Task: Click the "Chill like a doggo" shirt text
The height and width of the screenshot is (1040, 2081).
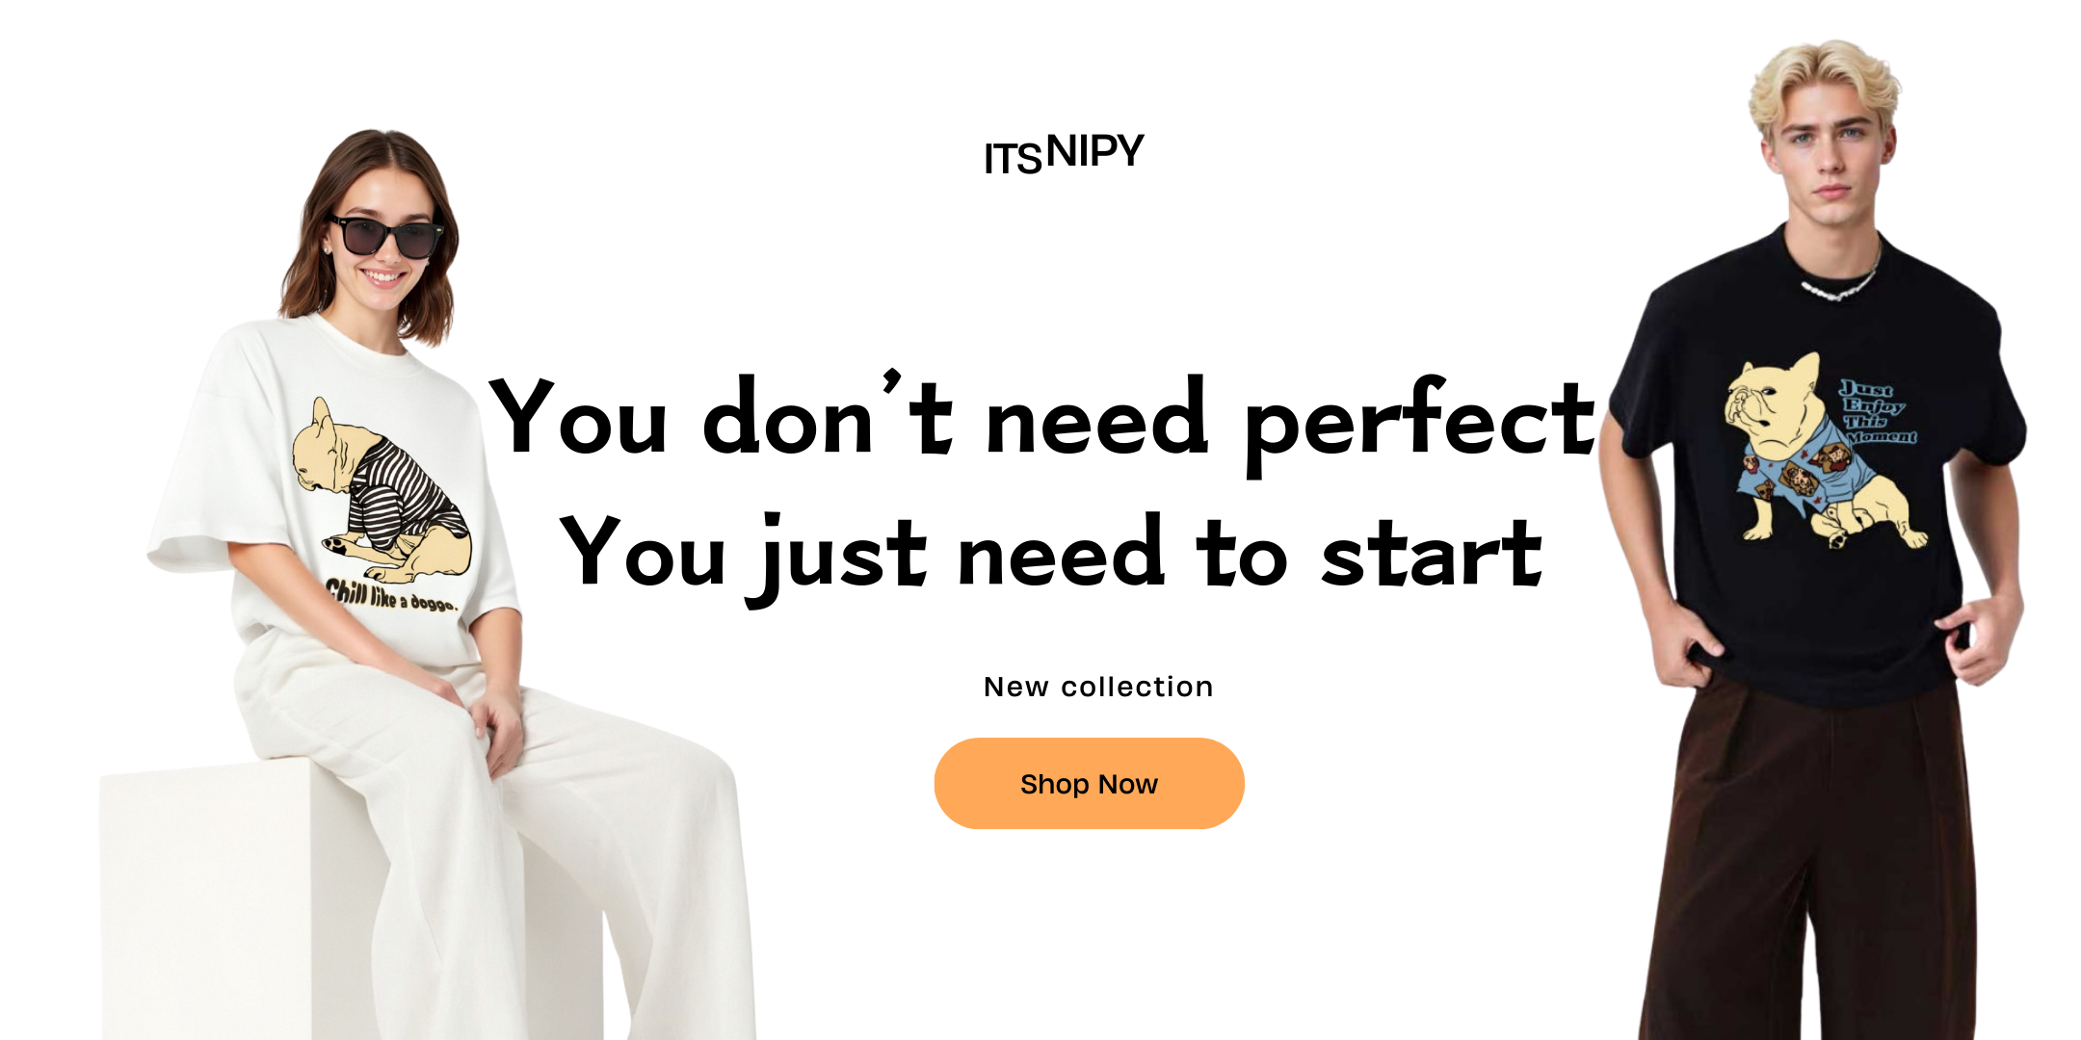Action: pyautogui.click(x=391, y=595)
